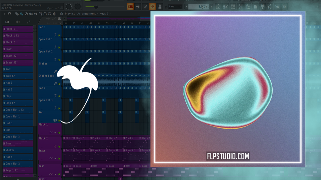This screenshot has width=321, height=180.
Task: Mute the Hat 3 track
Action: pyautogui.click(x=59, y=35)
